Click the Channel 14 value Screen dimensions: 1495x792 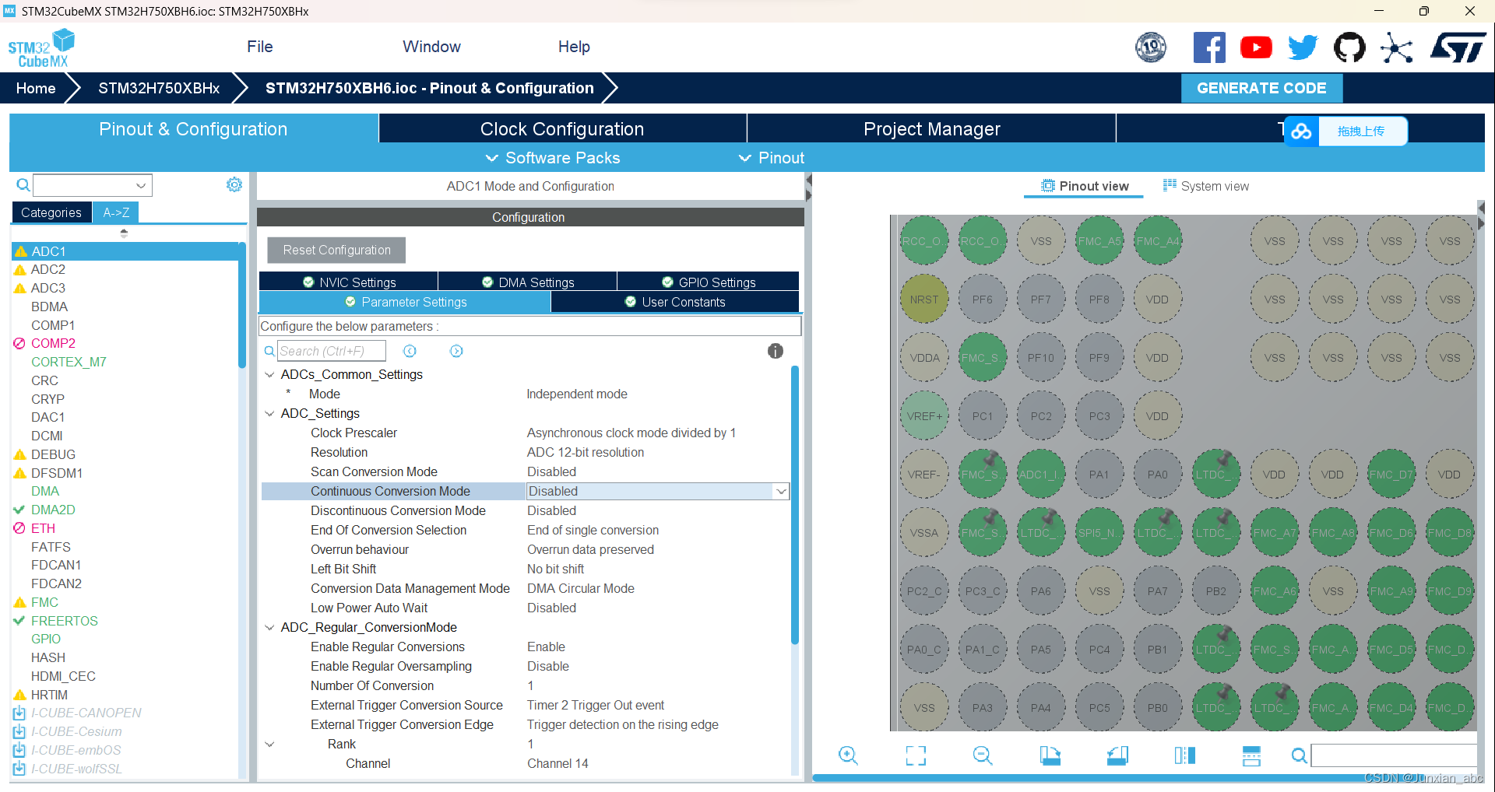[x=558, y=763]
